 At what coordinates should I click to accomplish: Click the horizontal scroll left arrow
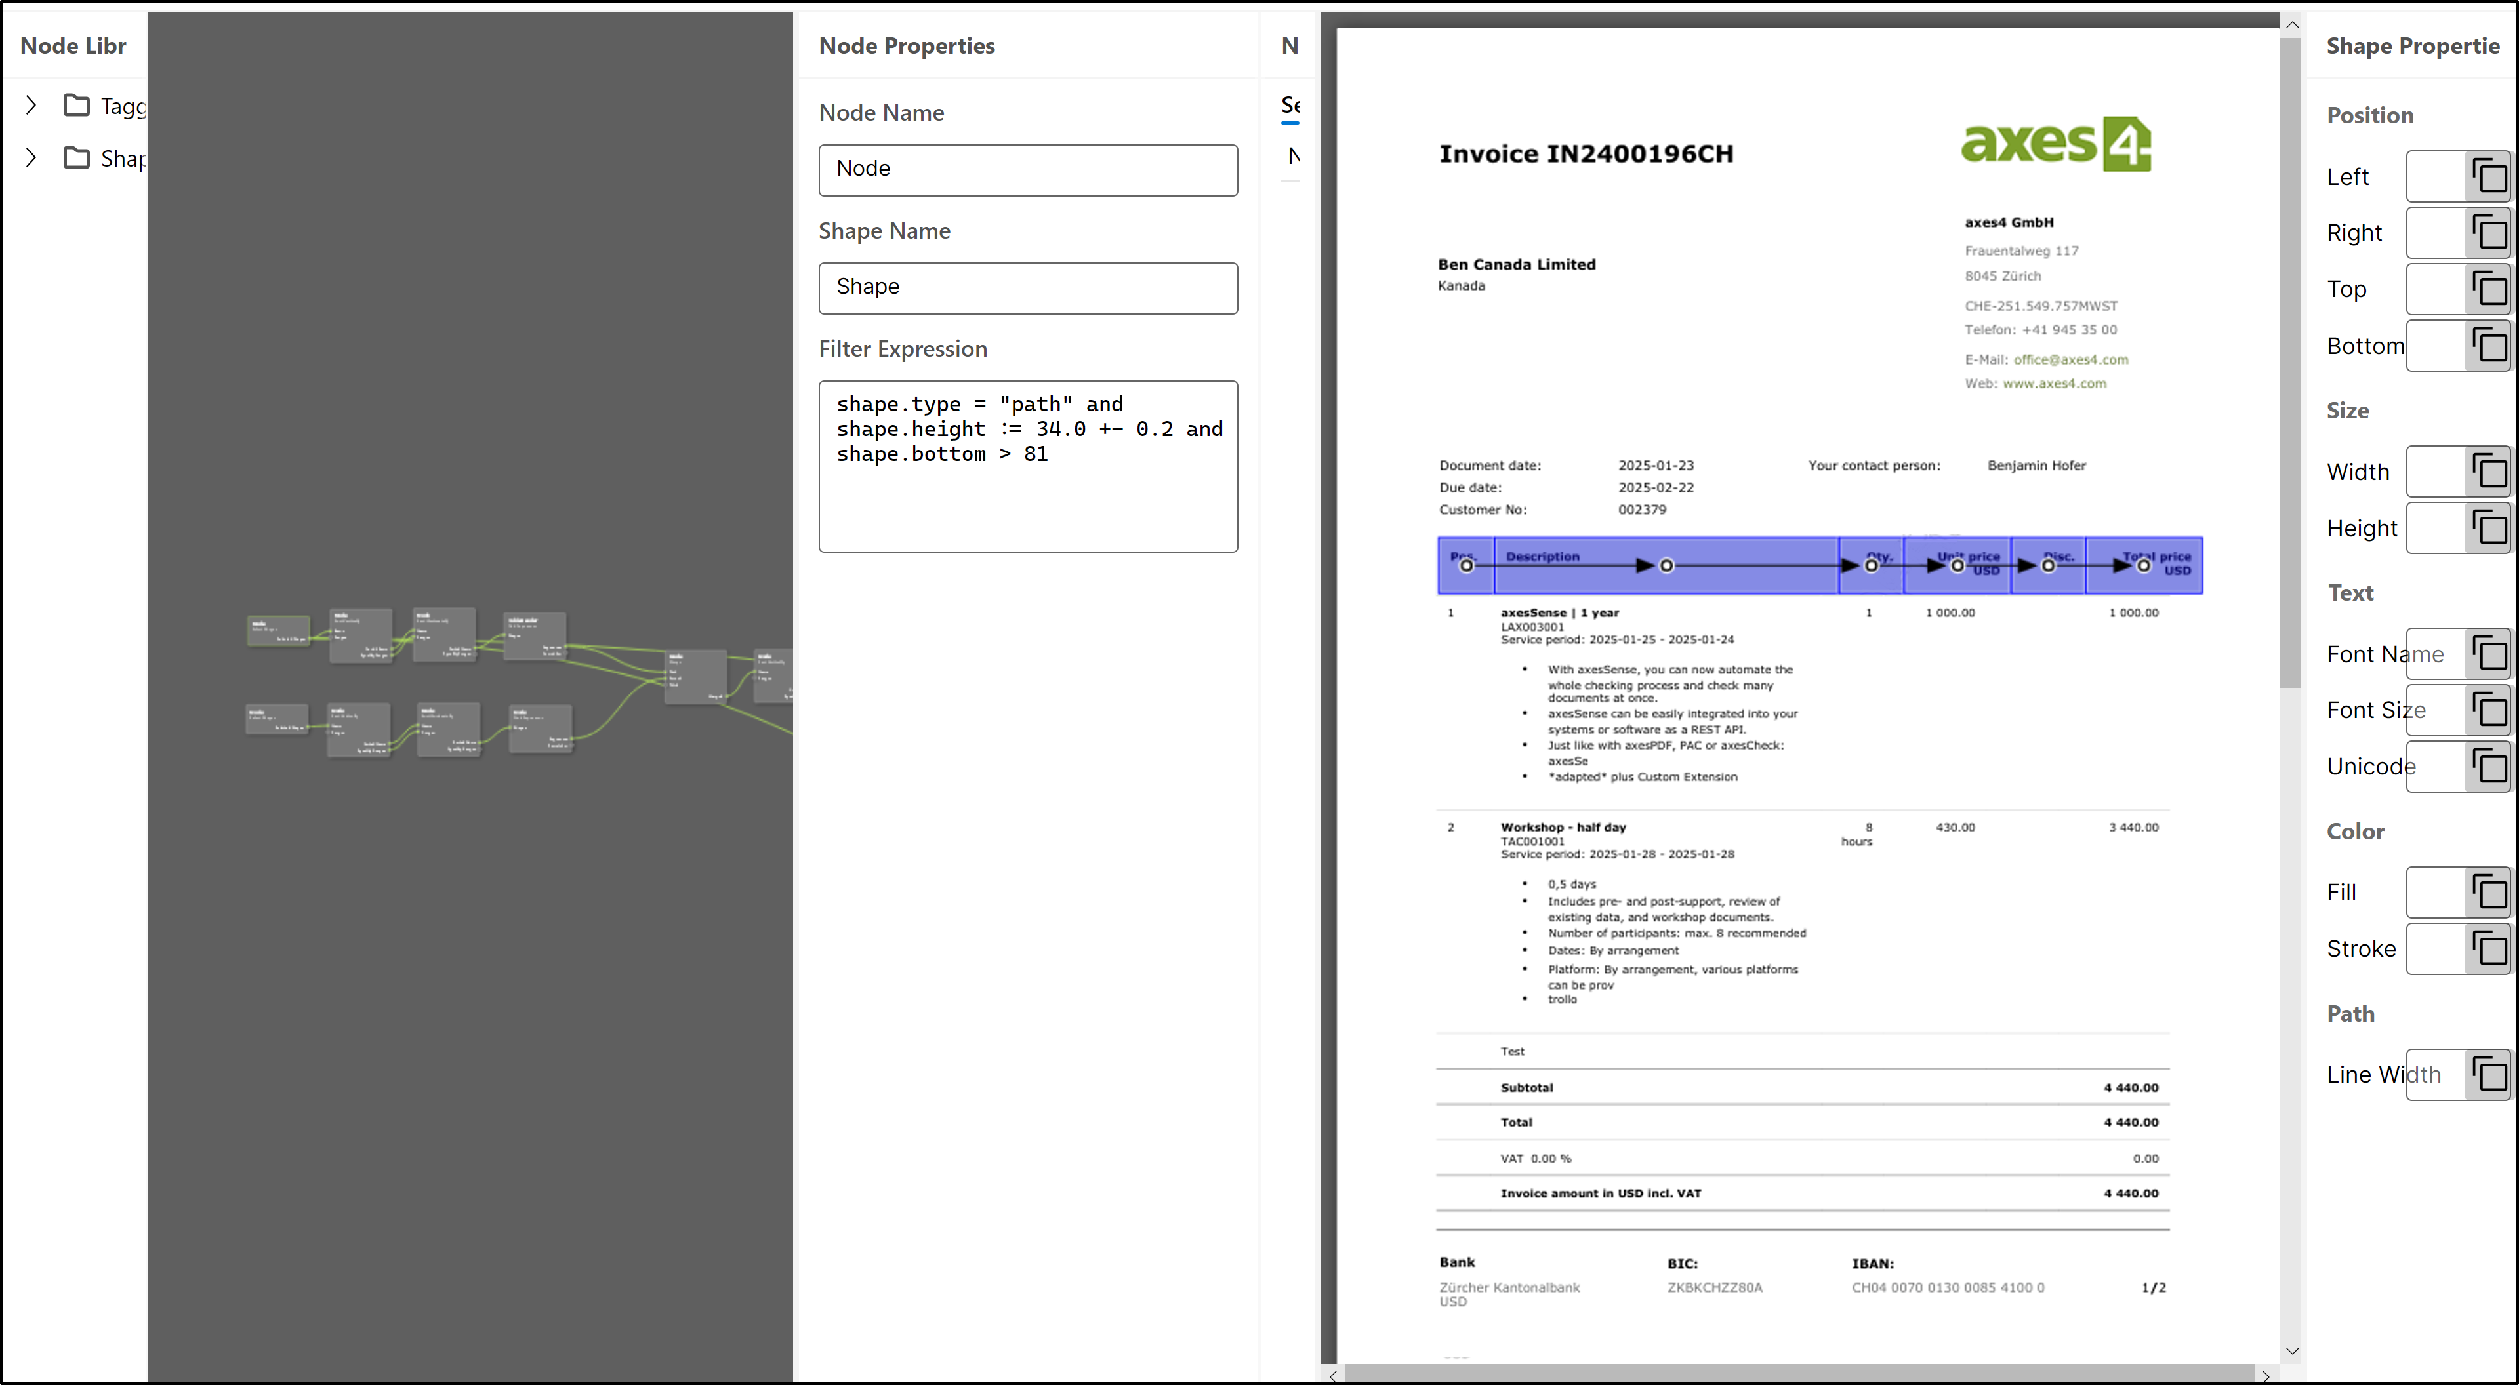(x=1333, y=1375)
